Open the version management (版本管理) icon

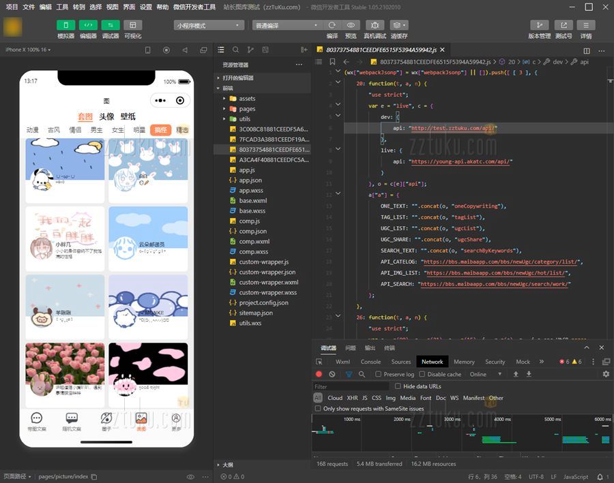[x=539, y=25]
